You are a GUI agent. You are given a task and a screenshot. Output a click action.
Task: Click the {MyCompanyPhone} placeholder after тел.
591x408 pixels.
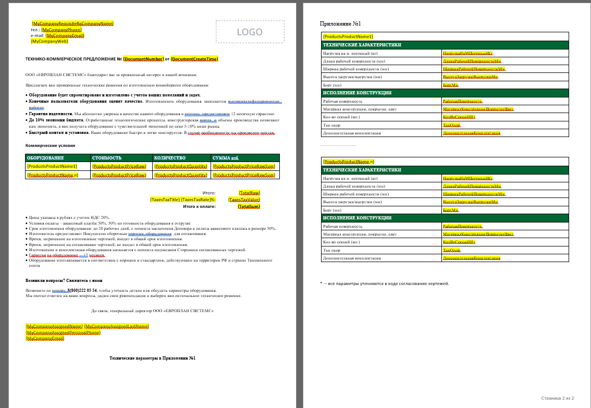[61, 30]
